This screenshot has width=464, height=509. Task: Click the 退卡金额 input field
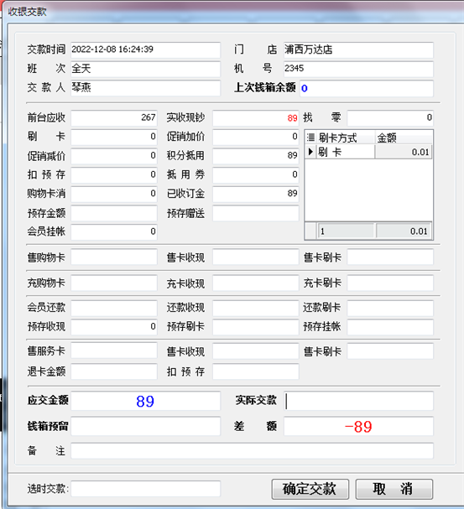[x=114, y=371]
